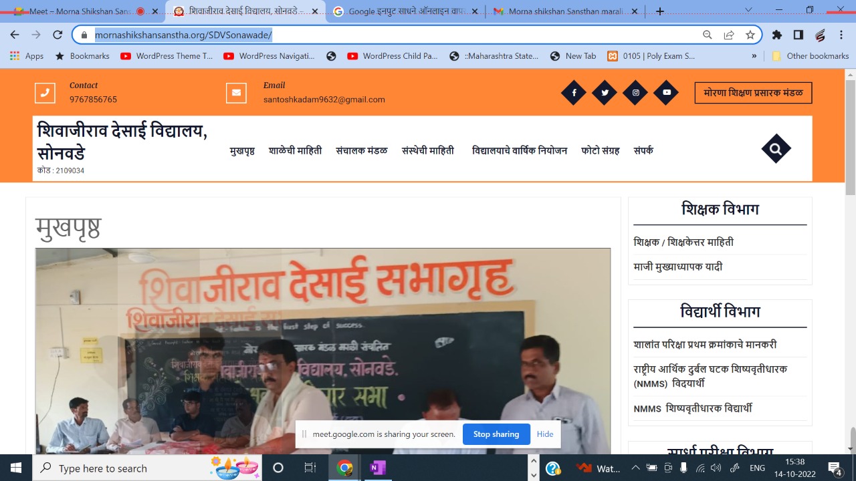Open the Twitter social icon

(x=605, y=93)
